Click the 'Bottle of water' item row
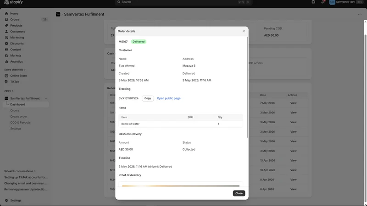This screenshot has width=367, height=206. coord(181,124)
